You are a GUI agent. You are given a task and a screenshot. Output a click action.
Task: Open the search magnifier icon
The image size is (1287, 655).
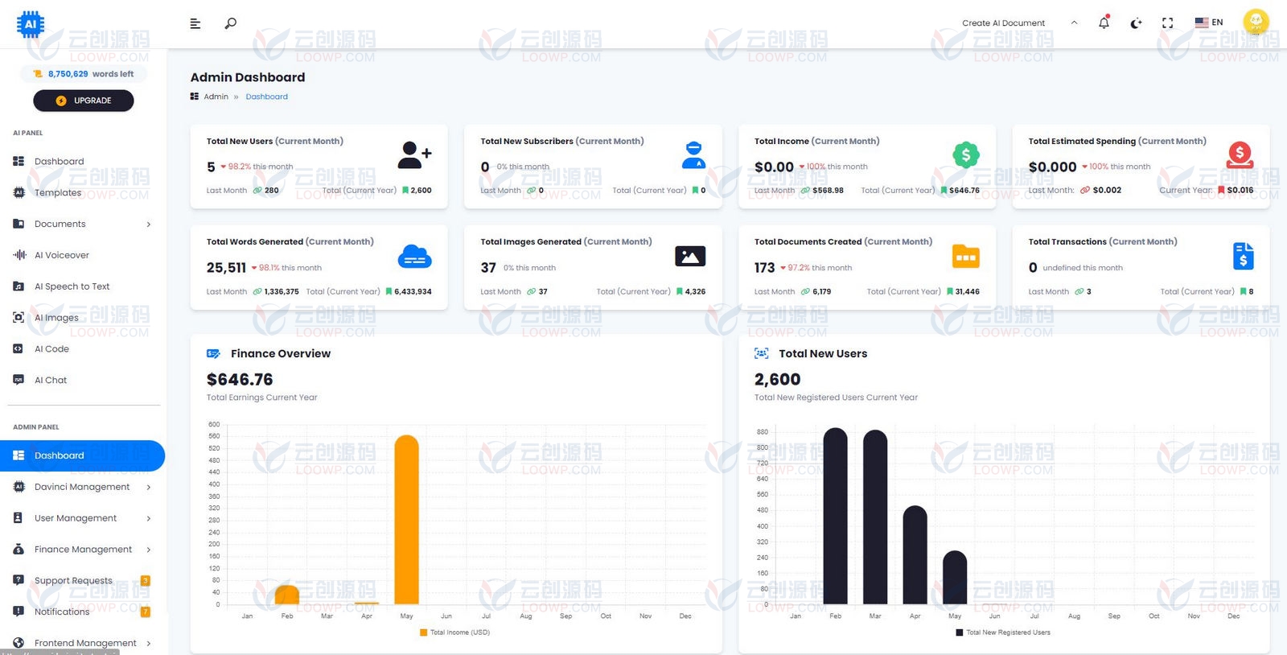click(231, 23)
